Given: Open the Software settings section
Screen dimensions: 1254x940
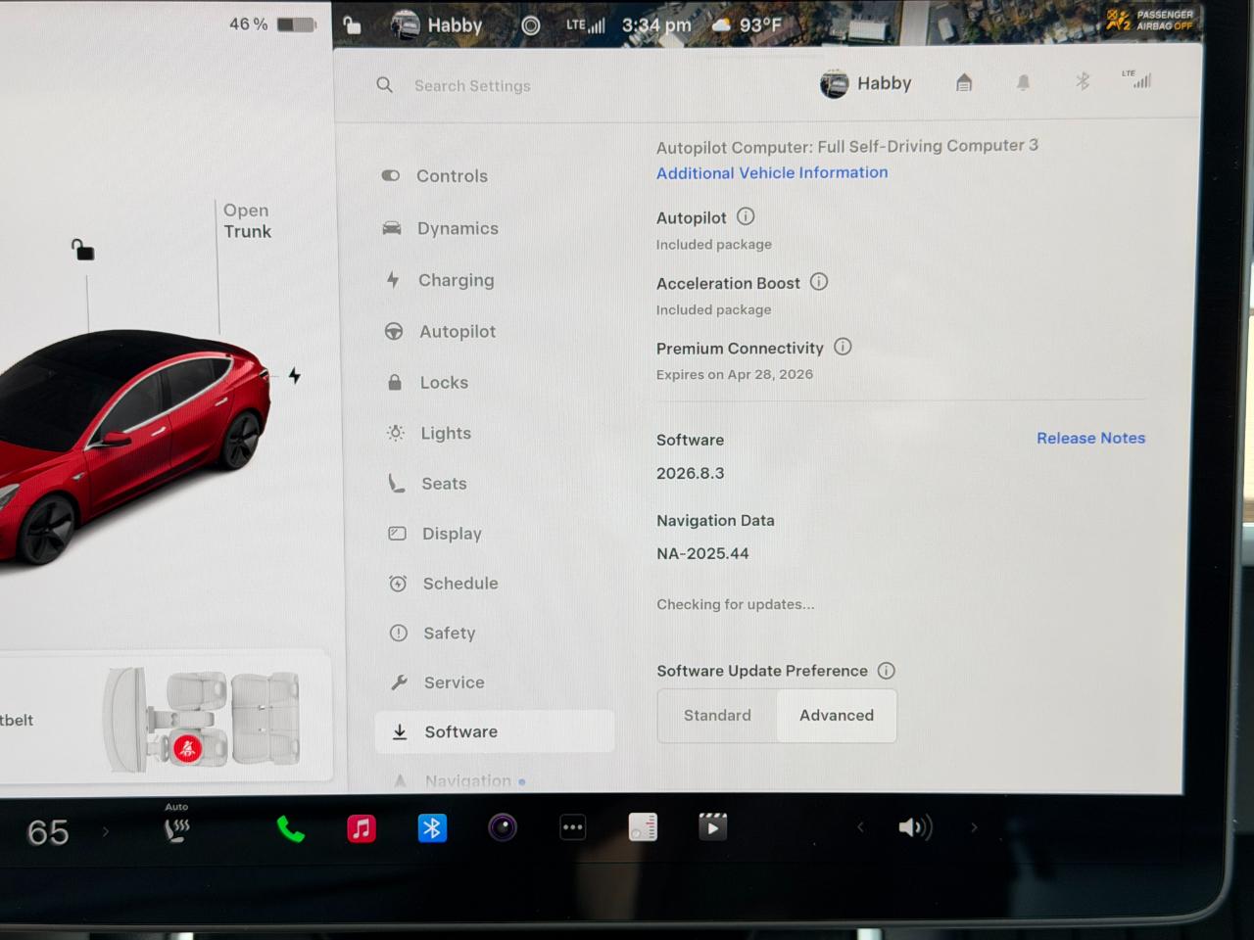Looking at the screenshot, I should (460, 731).
